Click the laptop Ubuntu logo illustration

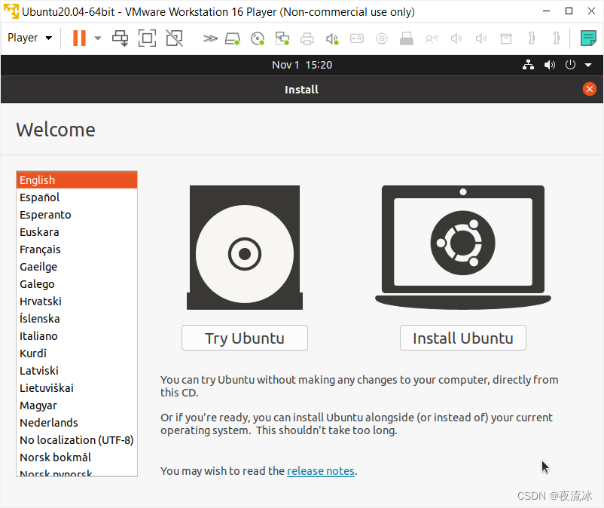(463, 247)
